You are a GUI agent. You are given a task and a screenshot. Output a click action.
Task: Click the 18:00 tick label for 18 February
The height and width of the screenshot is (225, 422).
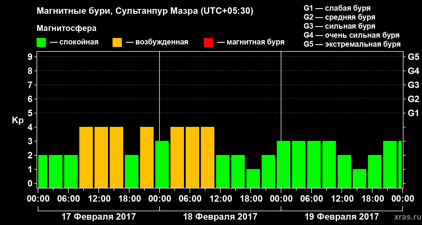pyautogui.click(x=251, y=199)
